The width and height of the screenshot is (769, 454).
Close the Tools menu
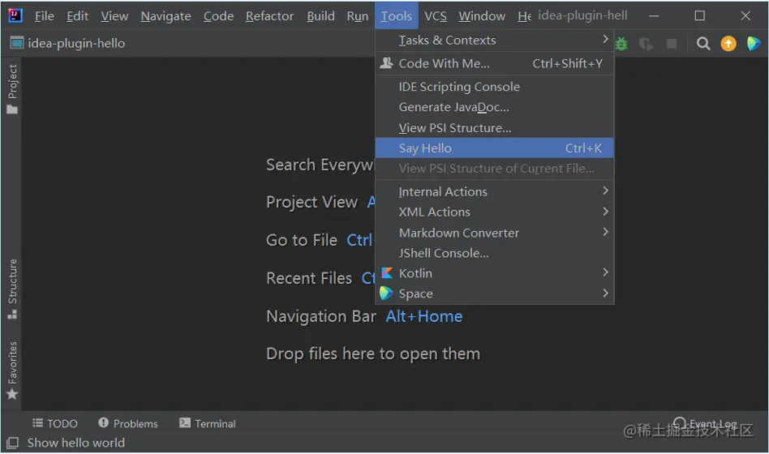[x=397, y=16]
